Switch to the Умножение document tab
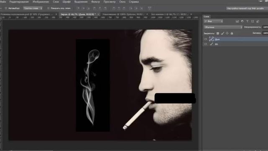This screenshot has height=151, width=268. pos(124,14)
